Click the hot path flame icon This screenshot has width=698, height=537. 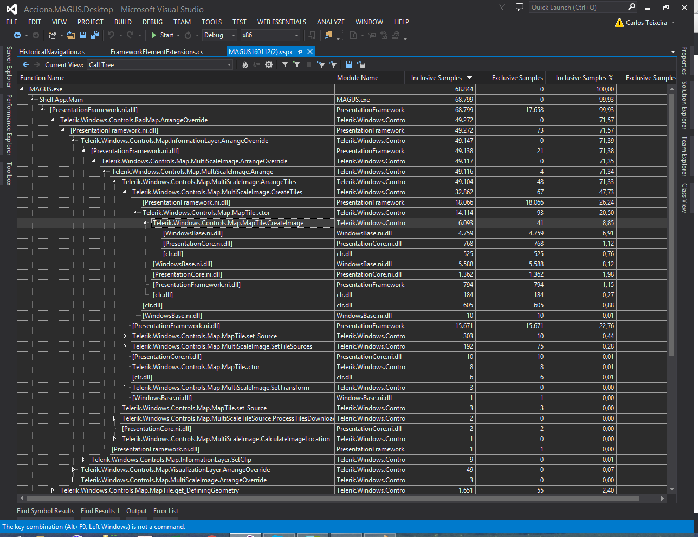245,64
